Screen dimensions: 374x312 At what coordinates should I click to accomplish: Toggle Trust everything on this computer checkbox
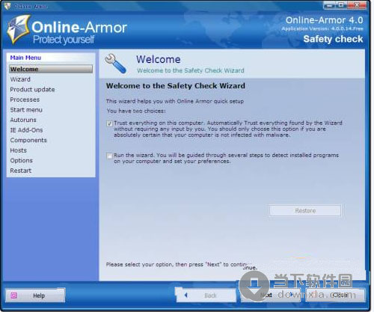click(x=109, y=123)
